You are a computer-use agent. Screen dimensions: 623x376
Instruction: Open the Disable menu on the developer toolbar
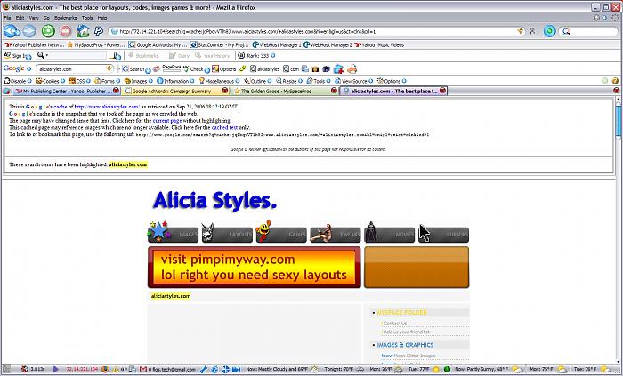pyautogui.click(x=18, y=81)
